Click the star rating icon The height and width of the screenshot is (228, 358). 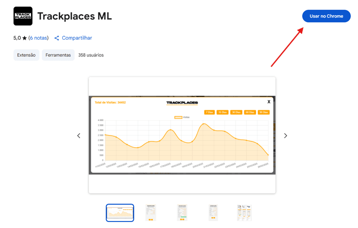pyautogui.click(x=25, y=38)
